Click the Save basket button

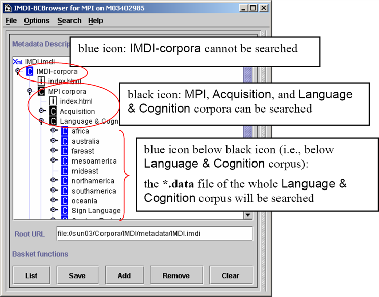pyautogui.click(x=78, y=275)
